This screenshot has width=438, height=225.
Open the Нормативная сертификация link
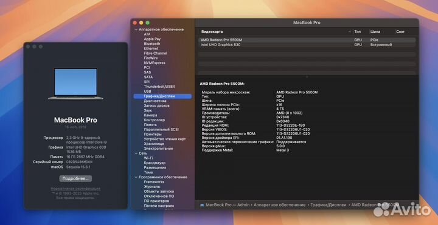[75, 189]
